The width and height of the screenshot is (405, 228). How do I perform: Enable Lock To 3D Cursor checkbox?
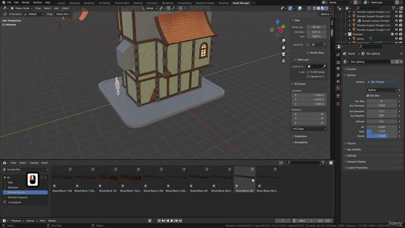(308, 72)
